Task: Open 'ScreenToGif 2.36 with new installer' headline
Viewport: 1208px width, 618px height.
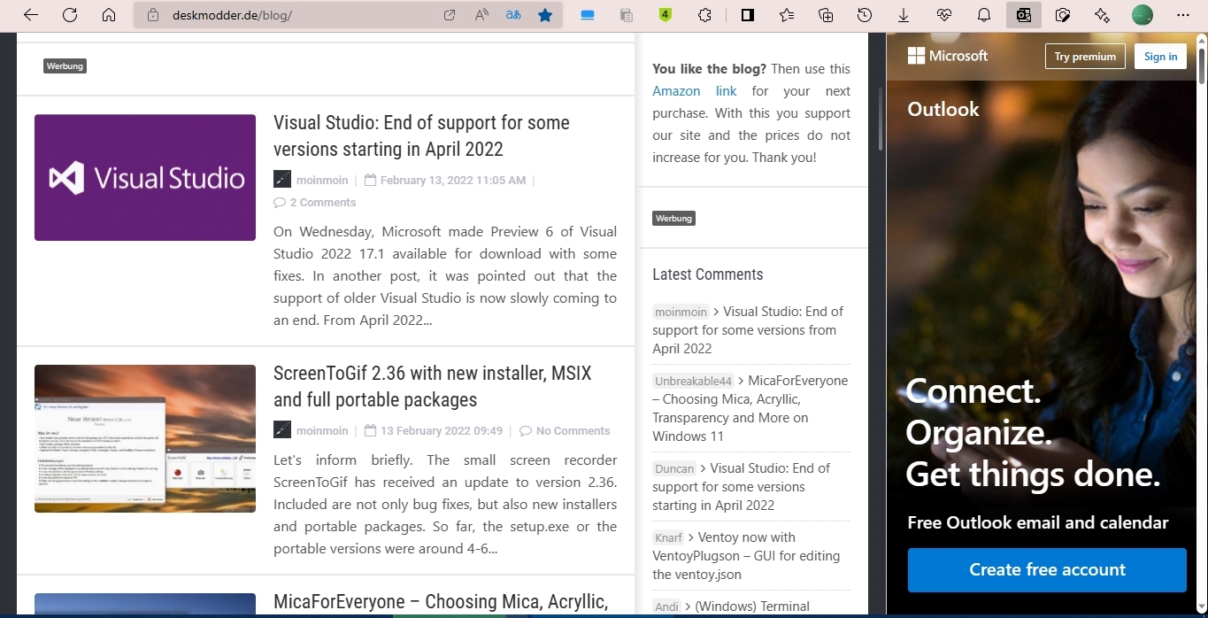Action: pos(433,386)
